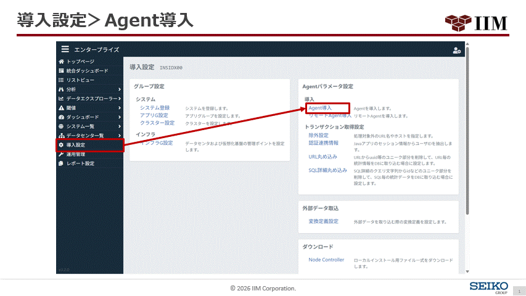Open 統合ダッシュボード in the sidebar
526x296 pixels.
pos(87,71)
